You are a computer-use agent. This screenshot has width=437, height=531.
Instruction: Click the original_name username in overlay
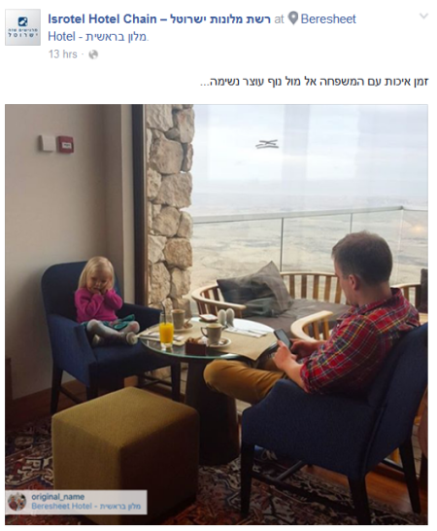click(x=58, y=497)
